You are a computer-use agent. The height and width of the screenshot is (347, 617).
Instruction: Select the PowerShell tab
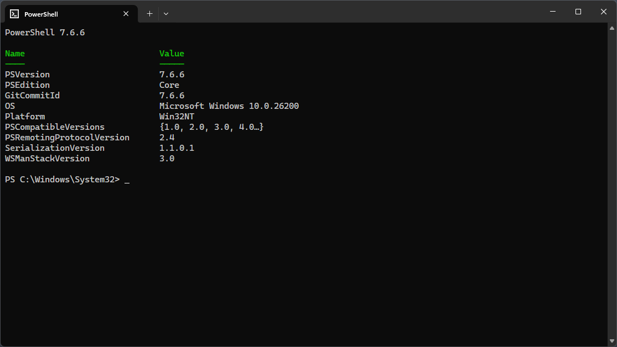pyautogui.click(x=71, y=14)
